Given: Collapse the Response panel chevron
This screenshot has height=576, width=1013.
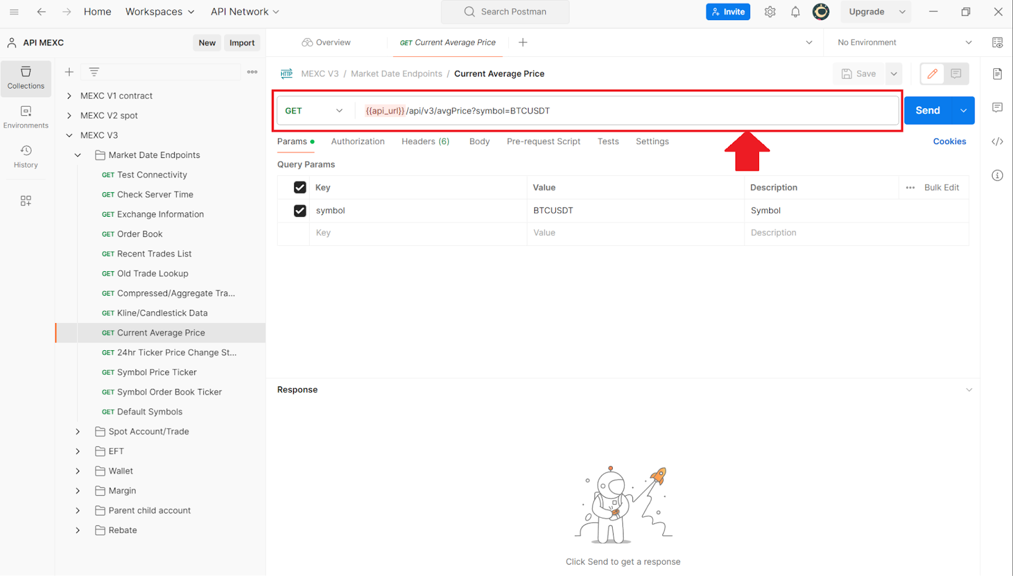Looking at the screenshot, I should (969, 390).
